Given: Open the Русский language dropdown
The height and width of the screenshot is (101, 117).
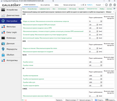Looking at the screenshot, I should click(x=99, y=5).
